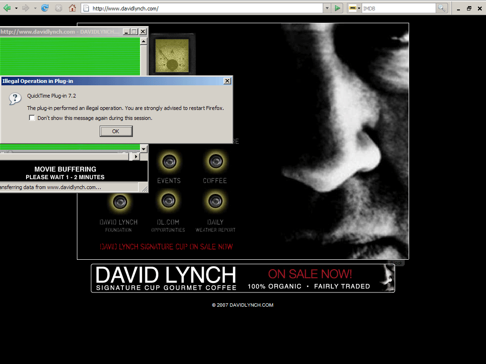
Task: Click into the IMDB search field
Action: point(399,9)
